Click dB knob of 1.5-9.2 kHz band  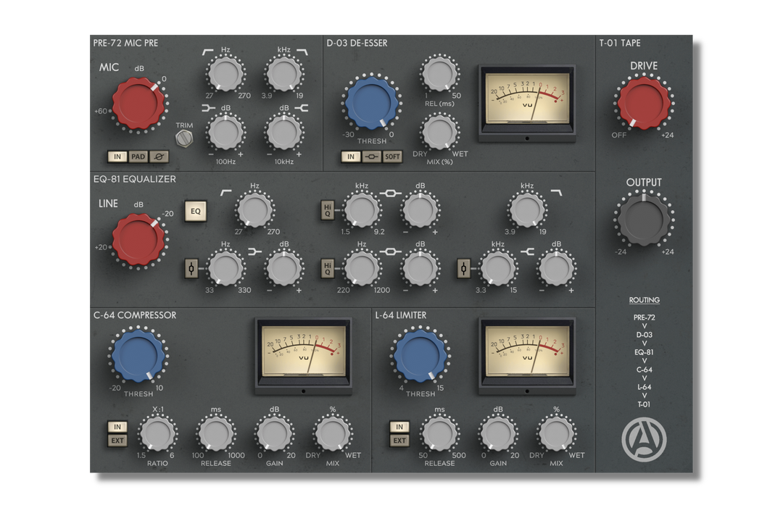(420, 209)
